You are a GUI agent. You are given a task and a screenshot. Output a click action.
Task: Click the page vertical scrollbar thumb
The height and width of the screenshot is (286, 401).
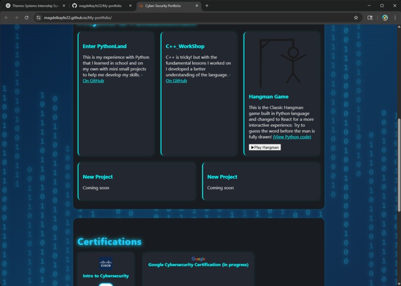(x=399, y=165)
